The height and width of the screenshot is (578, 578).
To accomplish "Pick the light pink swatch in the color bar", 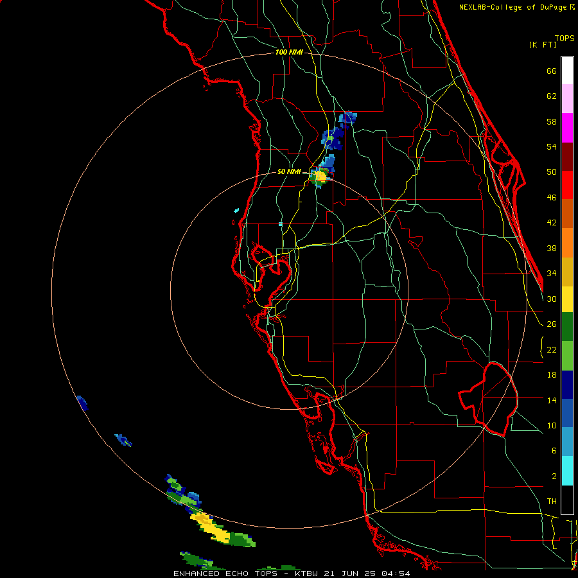I will (567, 98).
